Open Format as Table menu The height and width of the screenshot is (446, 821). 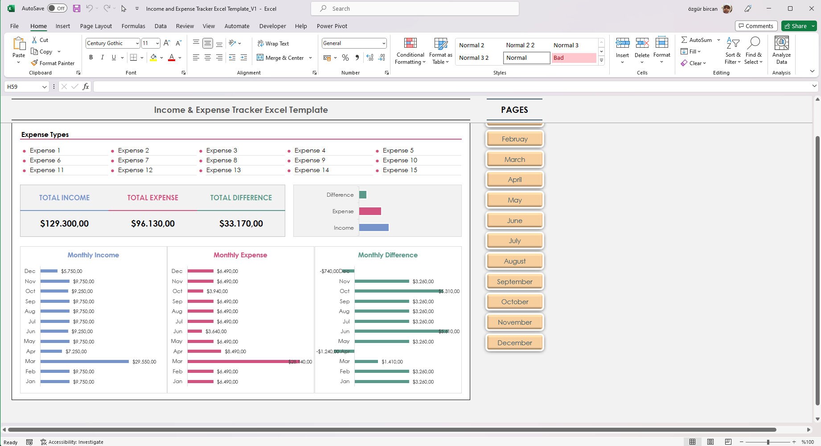click(x=440, y=51)
